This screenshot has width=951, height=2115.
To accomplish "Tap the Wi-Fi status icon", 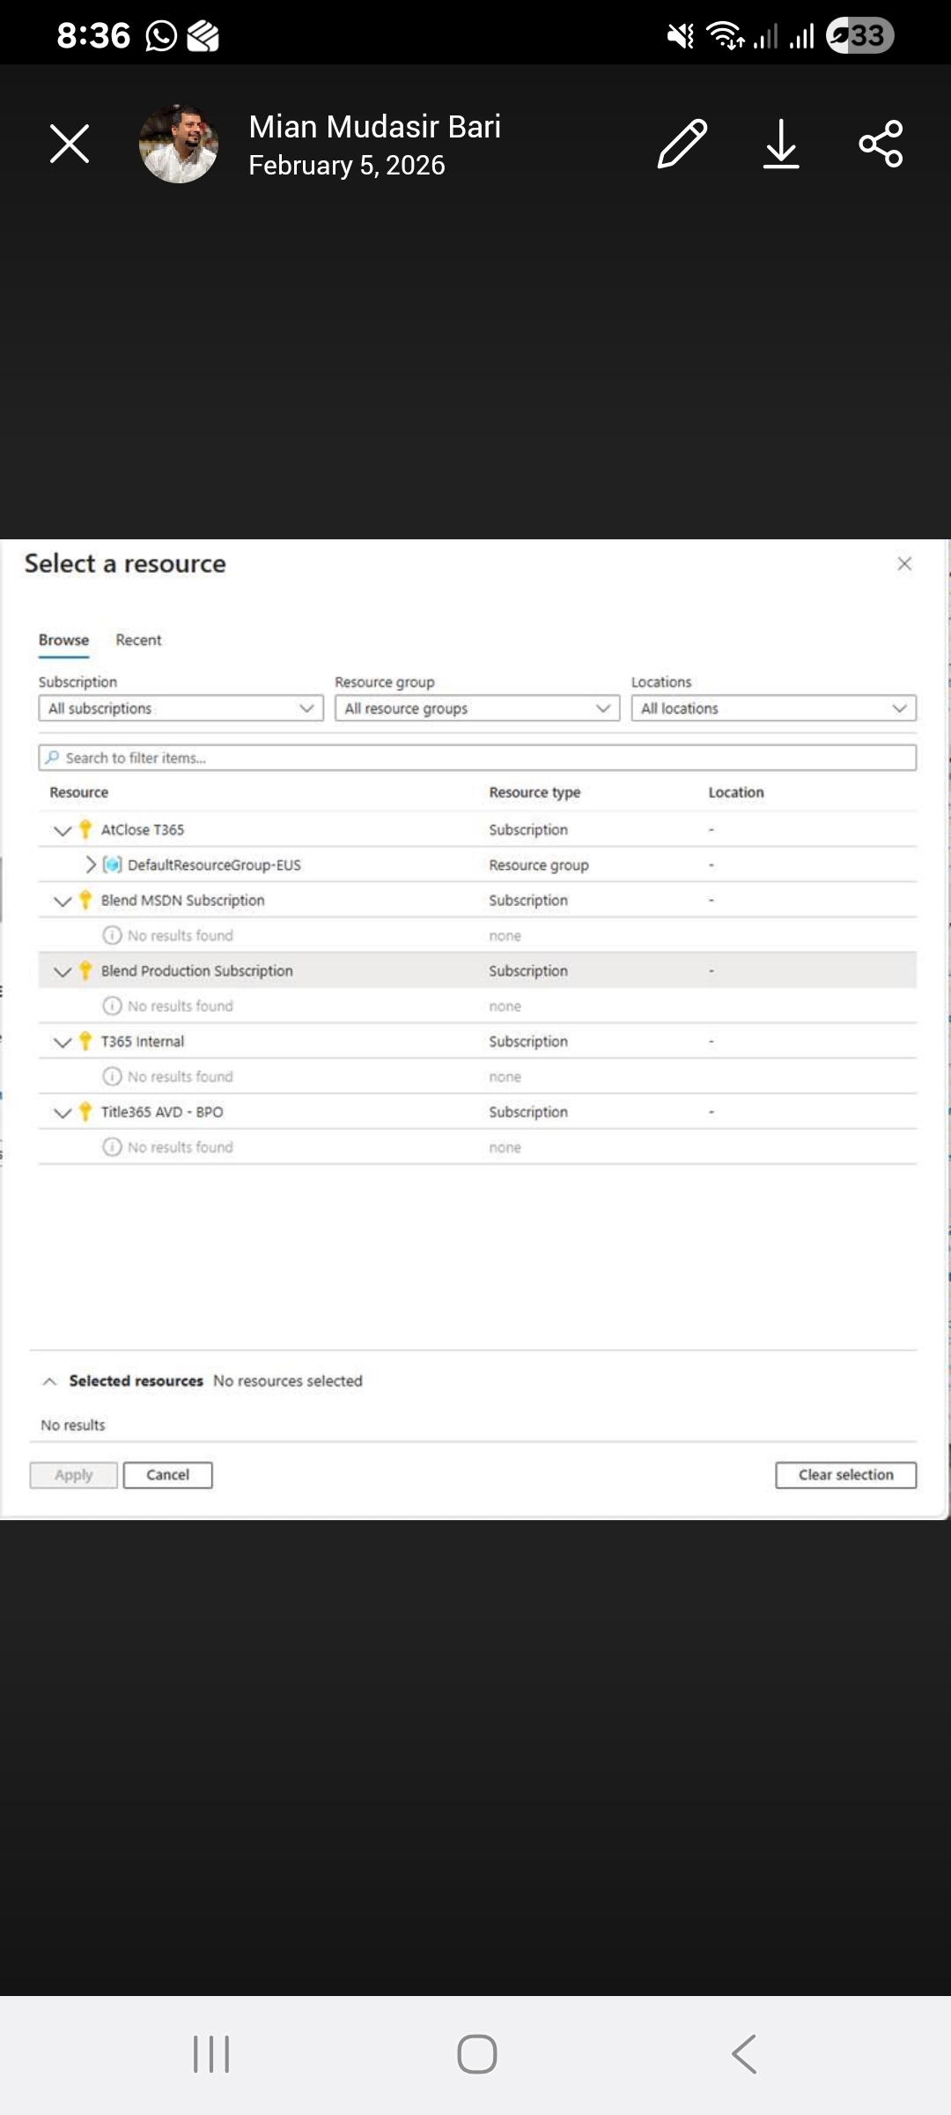I will (x=725, y=36).
